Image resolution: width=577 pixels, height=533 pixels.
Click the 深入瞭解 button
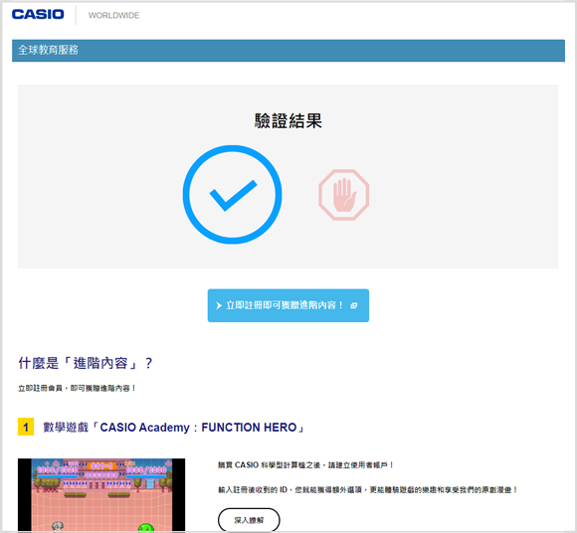(249, 520)
